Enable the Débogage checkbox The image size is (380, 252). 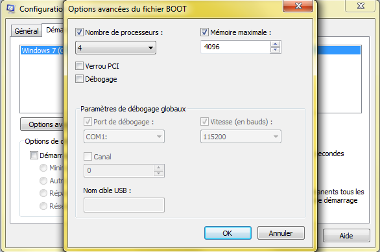coord(79,79)
